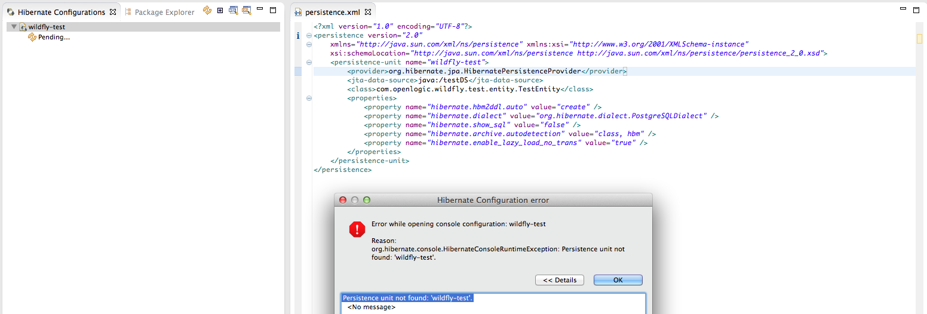Select the persistence.xml editor tab
Image resolution: width=927 pixels, height=314 pixels.
tap(332, 12)
